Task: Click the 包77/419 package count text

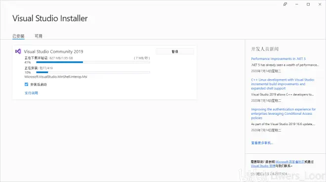Action: (46, 68)
